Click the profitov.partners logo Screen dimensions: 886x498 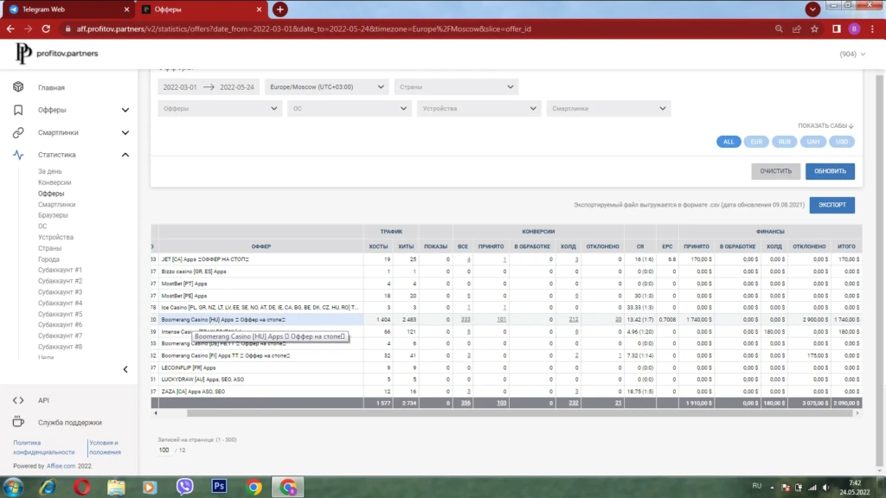point(57,53)
